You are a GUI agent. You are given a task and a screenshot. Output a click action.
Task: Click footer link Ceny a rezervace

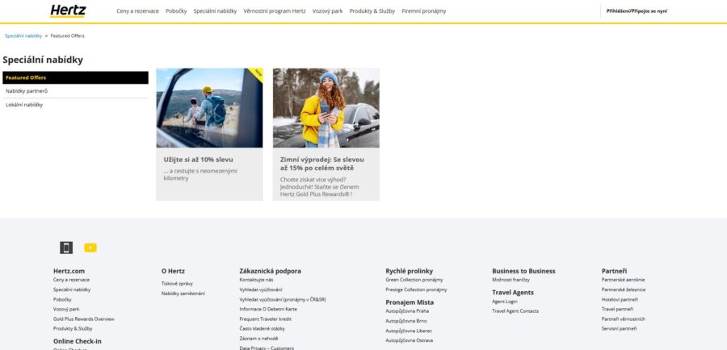click(71, 280)
